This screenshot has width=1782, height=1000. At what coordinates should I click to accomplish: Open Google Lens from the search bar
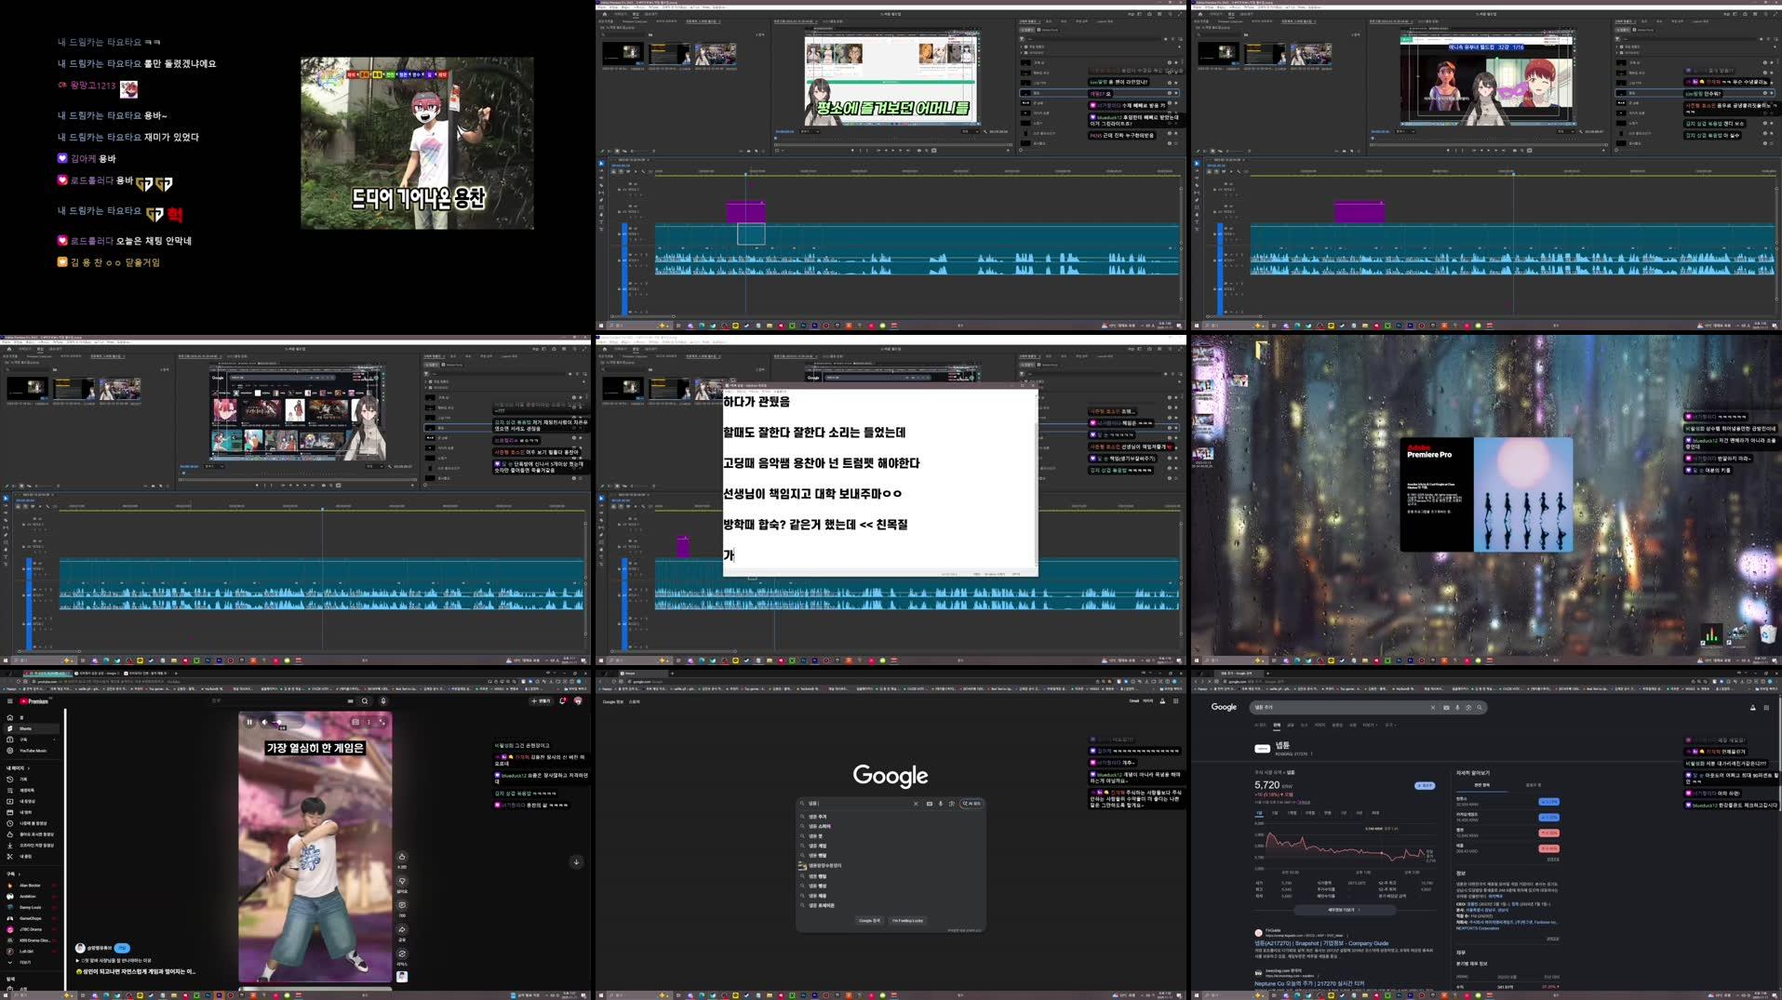click(951, 804)
